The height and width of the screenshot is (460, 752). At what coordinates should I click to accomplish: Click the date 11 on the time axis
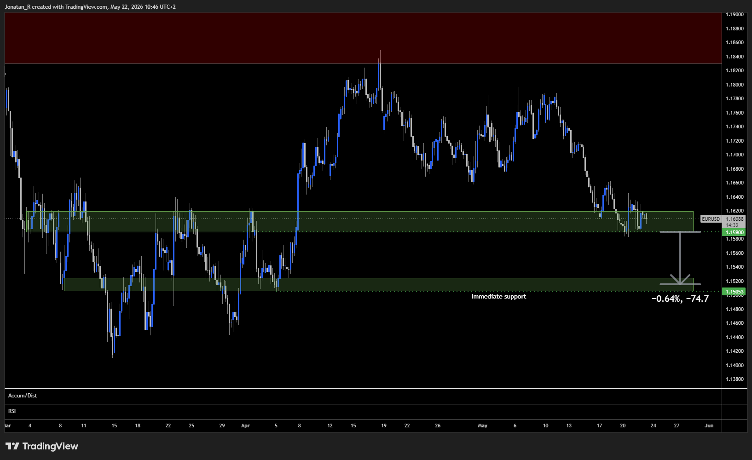[83, 426]
